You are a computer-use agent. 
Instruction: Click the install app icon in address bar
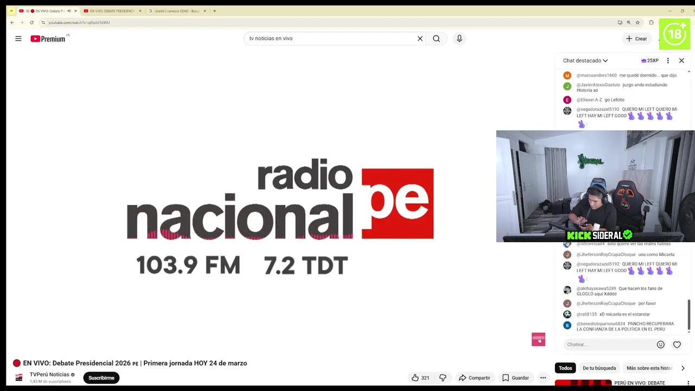tap(620, 22)
